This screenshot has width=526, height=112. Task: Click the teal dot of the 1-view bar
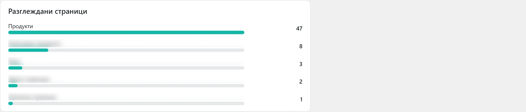coord(11,103)
